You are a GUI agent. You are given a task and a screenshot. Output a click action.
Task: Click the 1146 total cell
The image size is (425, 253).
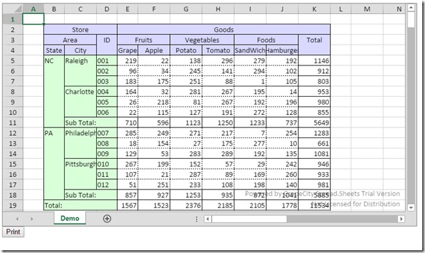[x=314, y=61]
